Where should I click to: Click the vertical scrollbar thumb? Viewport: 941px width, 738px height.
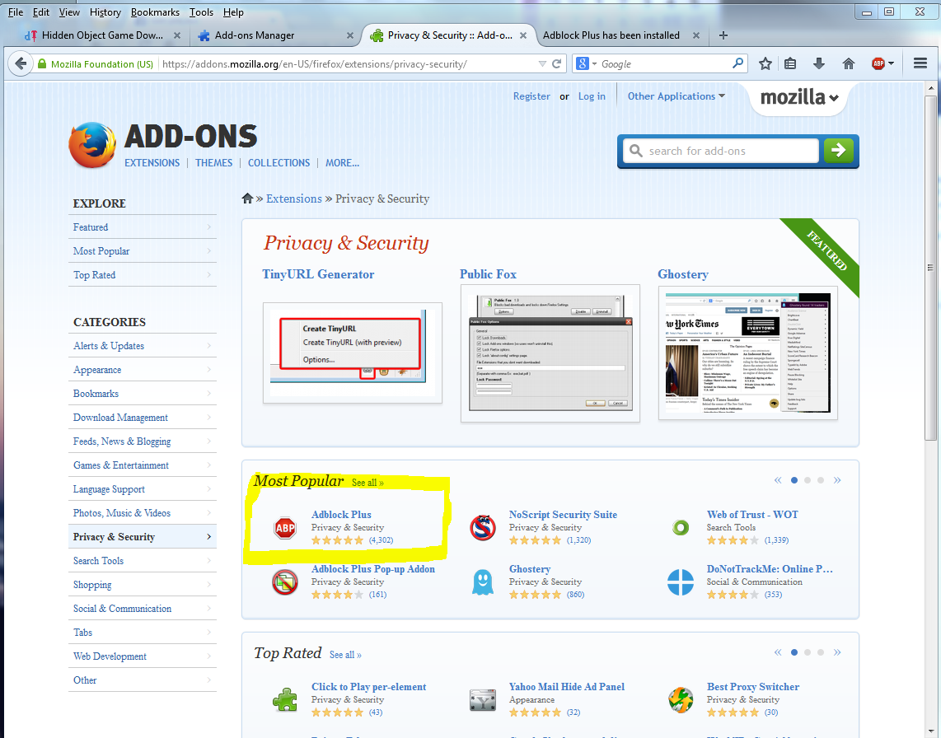pos(930,268)
